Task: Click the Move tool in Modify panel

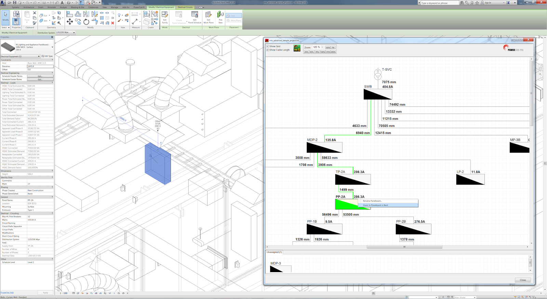Action: tap(70, 21)
